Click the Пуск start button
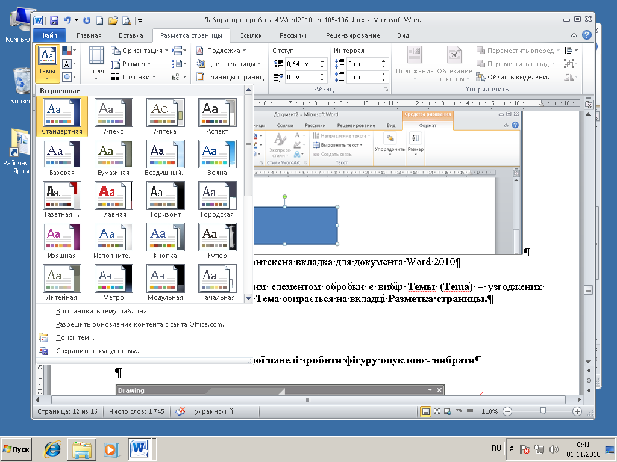Image resolution: width=617 pixels, height=462 pixels. (x=16, y=449)
